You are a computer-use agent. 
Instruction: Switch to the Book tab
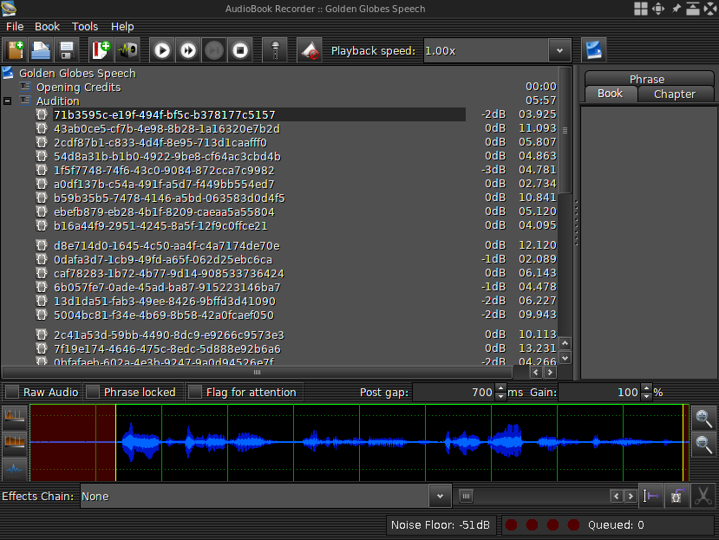611,94
